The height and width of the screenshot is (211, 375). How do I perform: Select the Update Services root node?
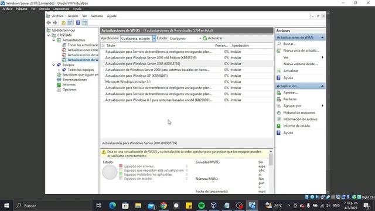63,30
